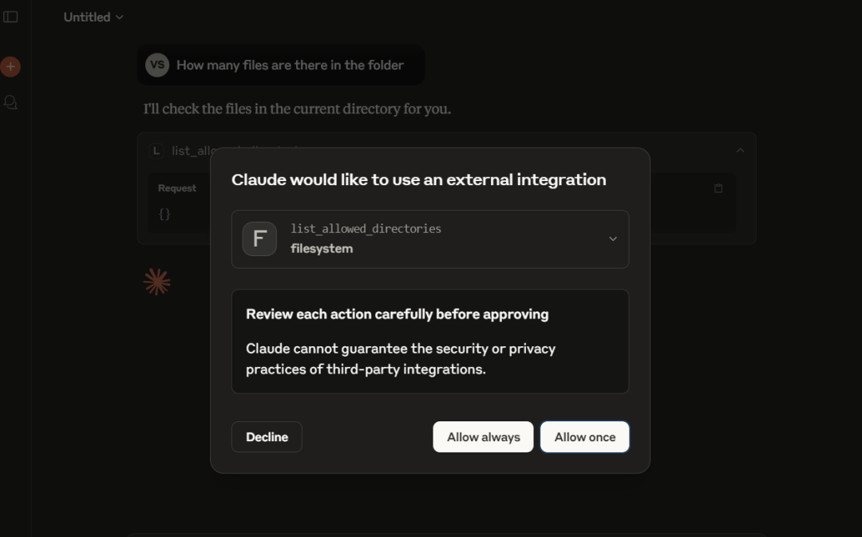The width and height of the screenshot is (862, 537).
Task: Open the Untitled chat title dropdown
Action: 93,17
